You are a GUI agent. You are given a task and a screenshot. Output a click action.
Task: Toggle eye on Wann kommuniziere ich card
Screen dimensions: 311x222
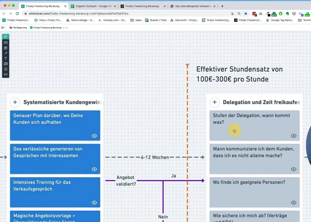(x=294, y=169)
